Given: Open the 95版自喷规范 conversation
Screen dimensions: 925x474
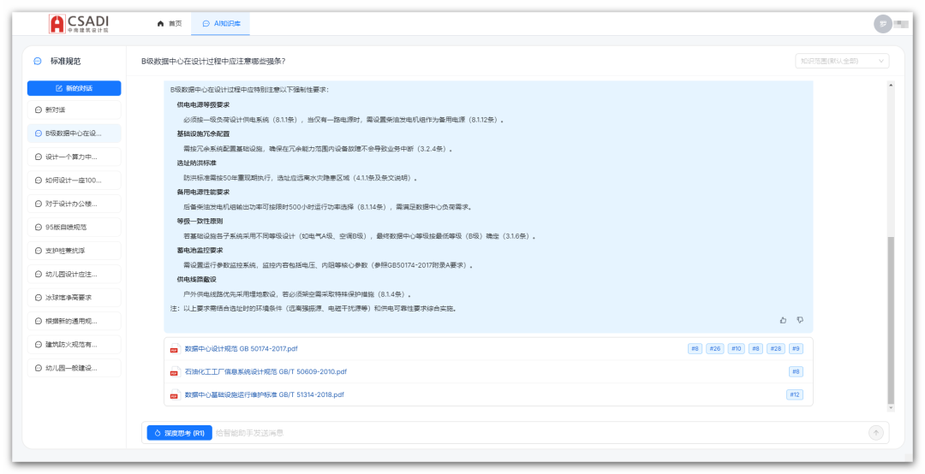Looking at the screenshot, I should coord(75,227).
